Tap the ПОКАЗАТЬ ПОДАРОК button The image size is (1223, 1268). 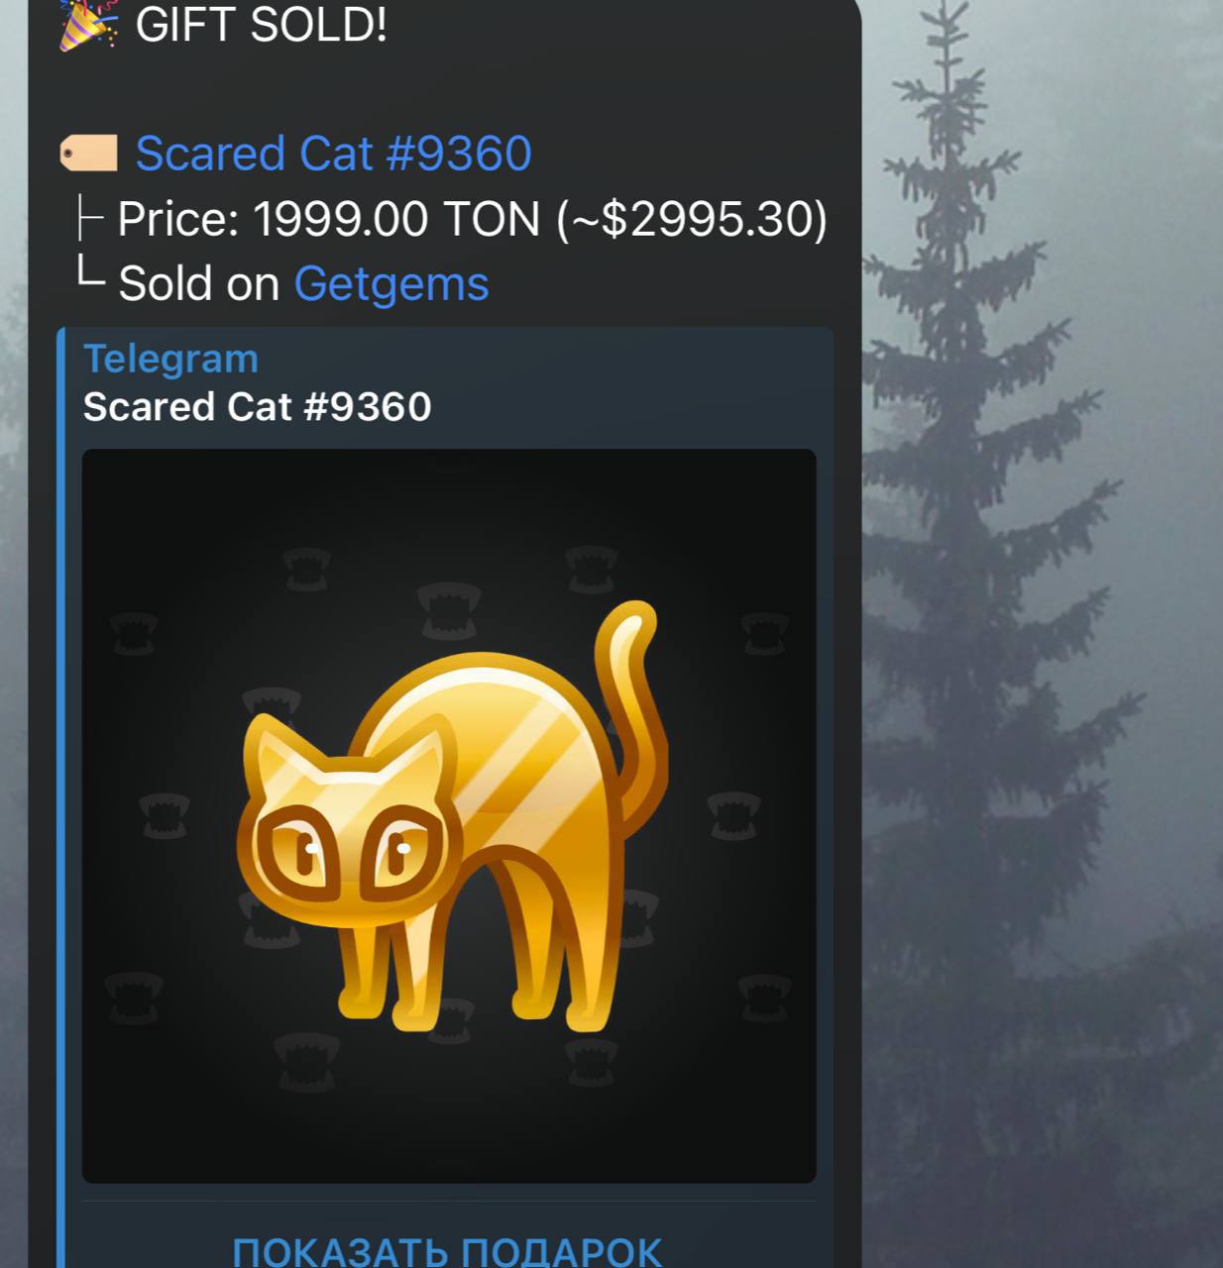pos(447,1249)
